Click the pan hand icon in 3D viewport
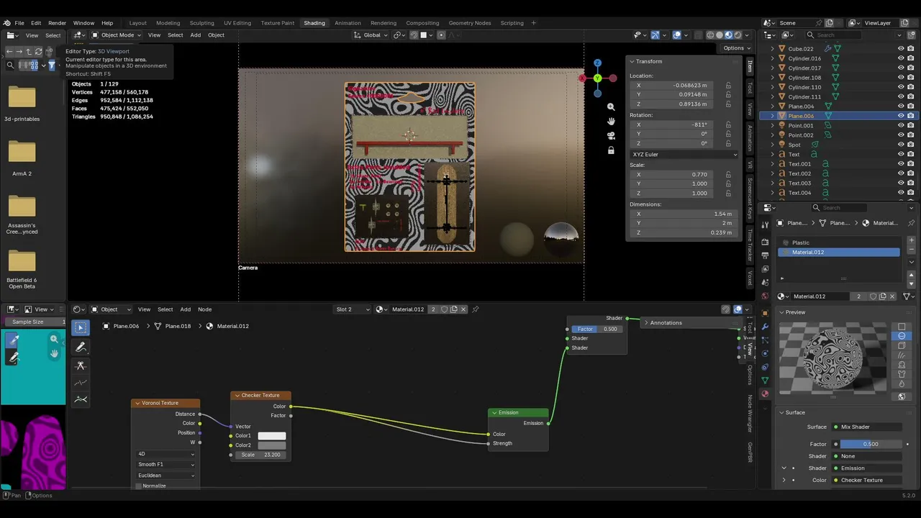 [611, 122]
